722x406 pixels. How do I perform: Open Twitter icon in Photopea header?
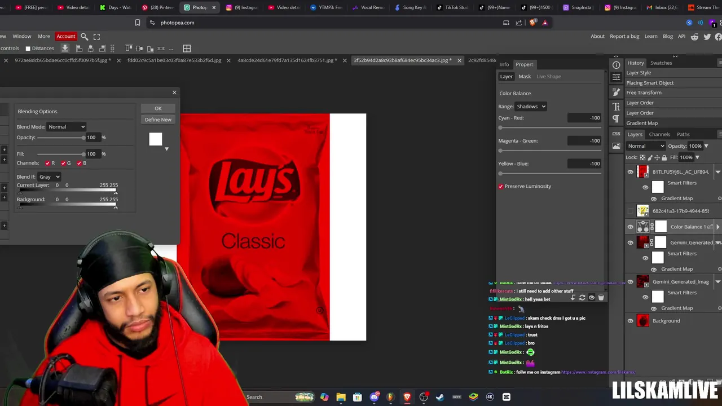click(x=707, y=37)
